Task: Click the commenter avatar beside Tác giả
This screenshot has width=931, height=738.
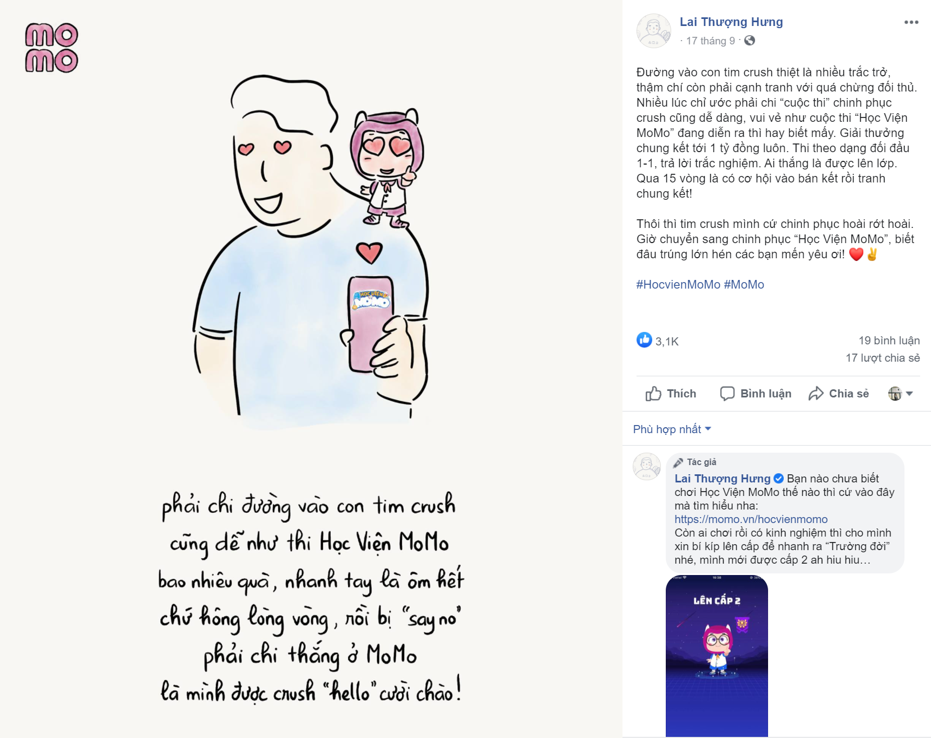Action: pos(647,467)
